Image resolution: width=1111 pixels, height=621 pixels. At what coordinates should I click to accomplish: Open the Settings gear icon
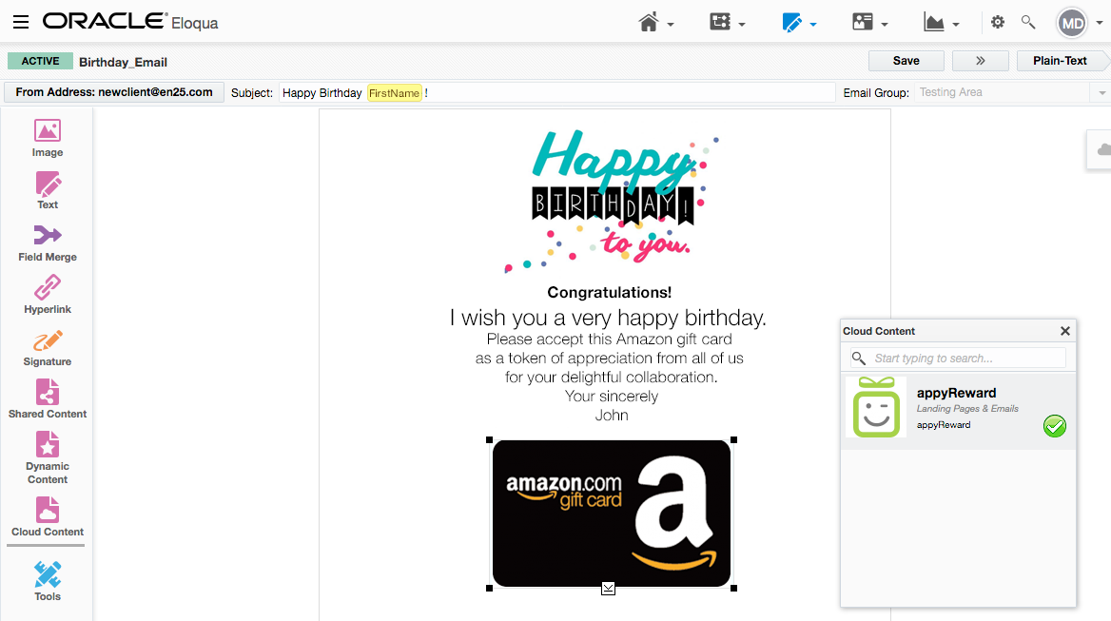click(x=998, y=22)
